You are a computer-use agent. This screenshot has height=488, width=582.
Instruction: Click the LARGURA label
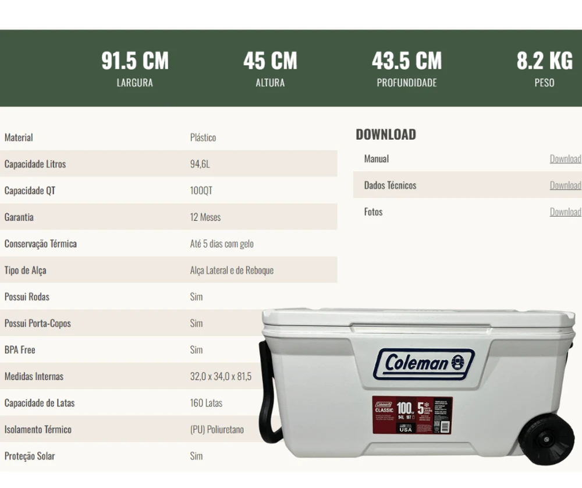(135, 83)
